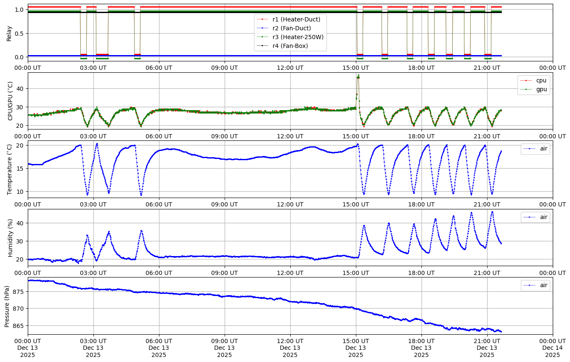This screenshot has height=362, width=570.
Task: Click the Relay y-axis label
Action: [x=9, y=33]
